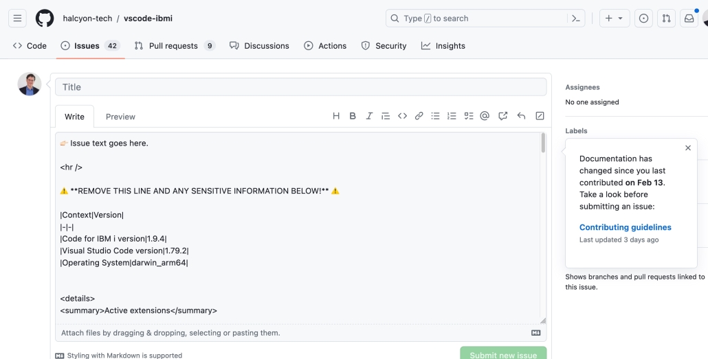This screenshot has width=708, height=359.
Task: Switch to the Code tab
Action: coord(30,45)
